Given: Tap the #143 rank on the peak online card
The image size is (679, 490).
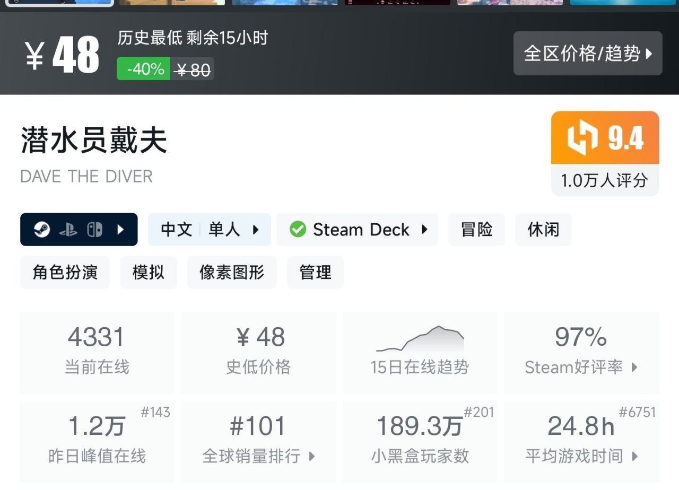Looking at the screenshot, I should (155, 413).
